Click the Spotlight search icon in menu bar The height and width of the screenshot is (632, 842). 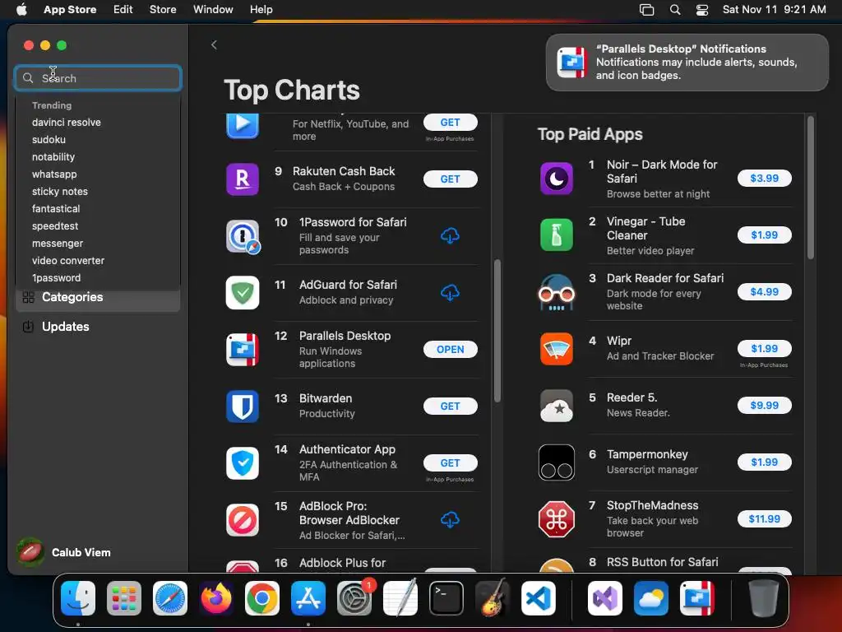pos(675,10)
